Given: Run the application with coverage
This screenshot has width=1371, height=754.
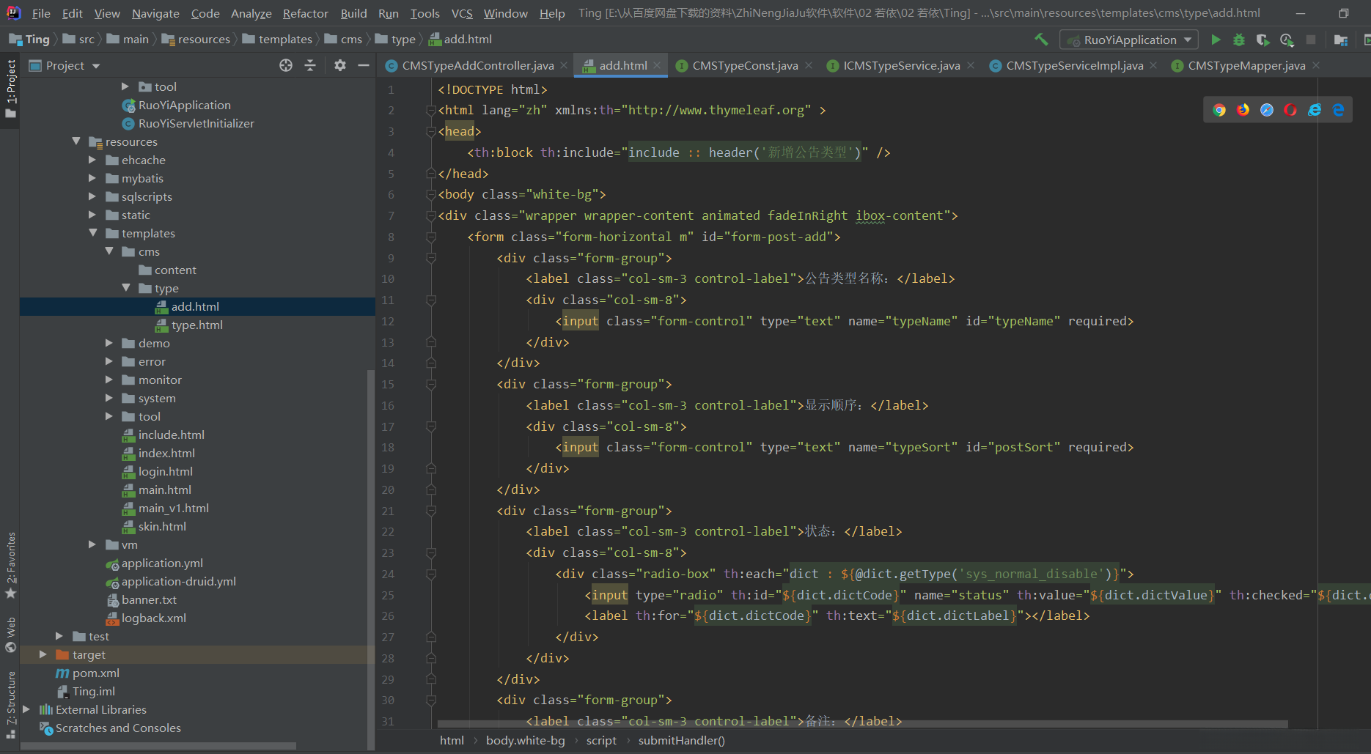Looking at the screenshot, I should 1262,40.
